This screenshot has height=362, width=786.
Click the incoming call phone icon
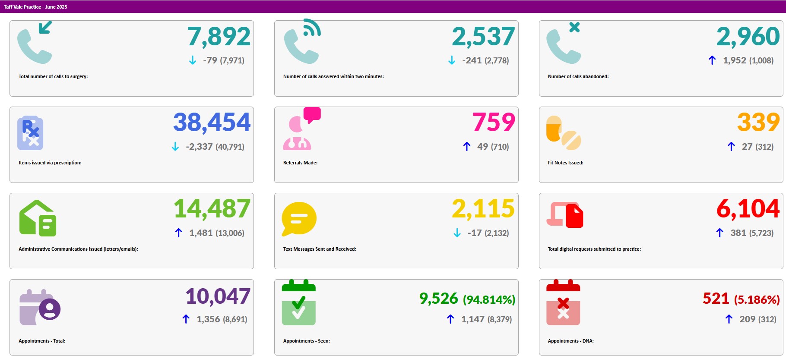(35, 43)
